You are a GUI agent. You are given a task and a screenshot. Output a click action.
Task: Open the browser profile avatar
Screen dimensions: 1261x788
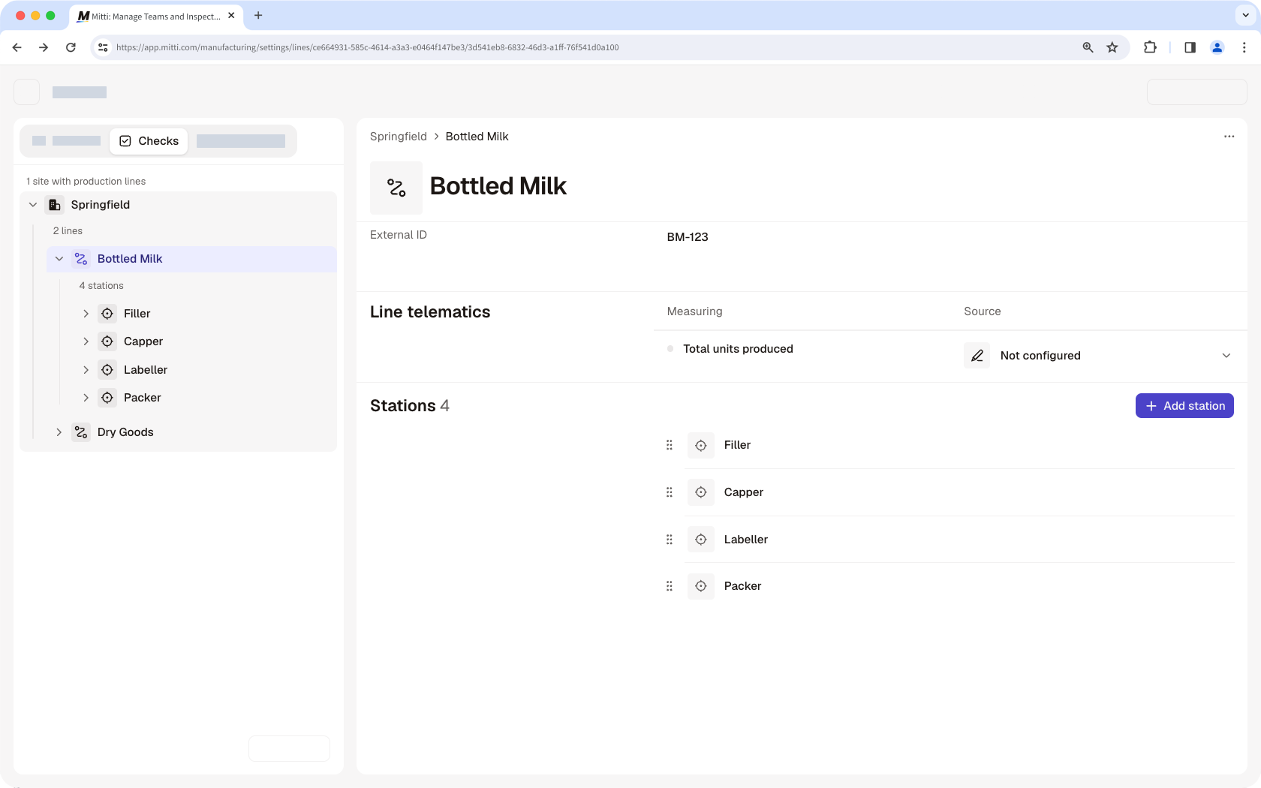point(1217,47)
